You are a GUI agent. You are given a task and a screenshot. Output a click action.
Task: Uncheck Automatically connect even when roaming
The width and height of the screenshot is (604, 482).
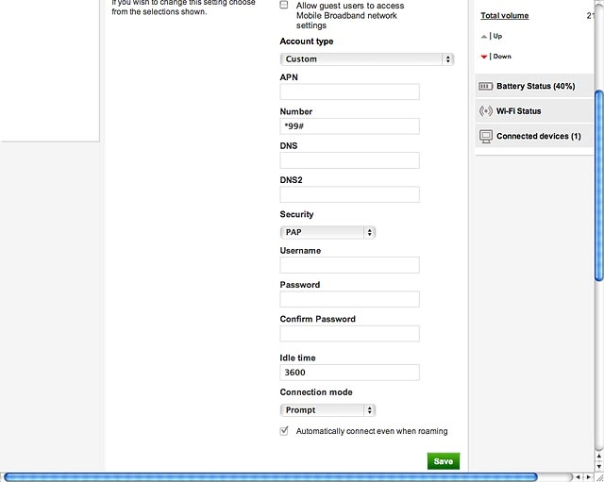point(284,431)
